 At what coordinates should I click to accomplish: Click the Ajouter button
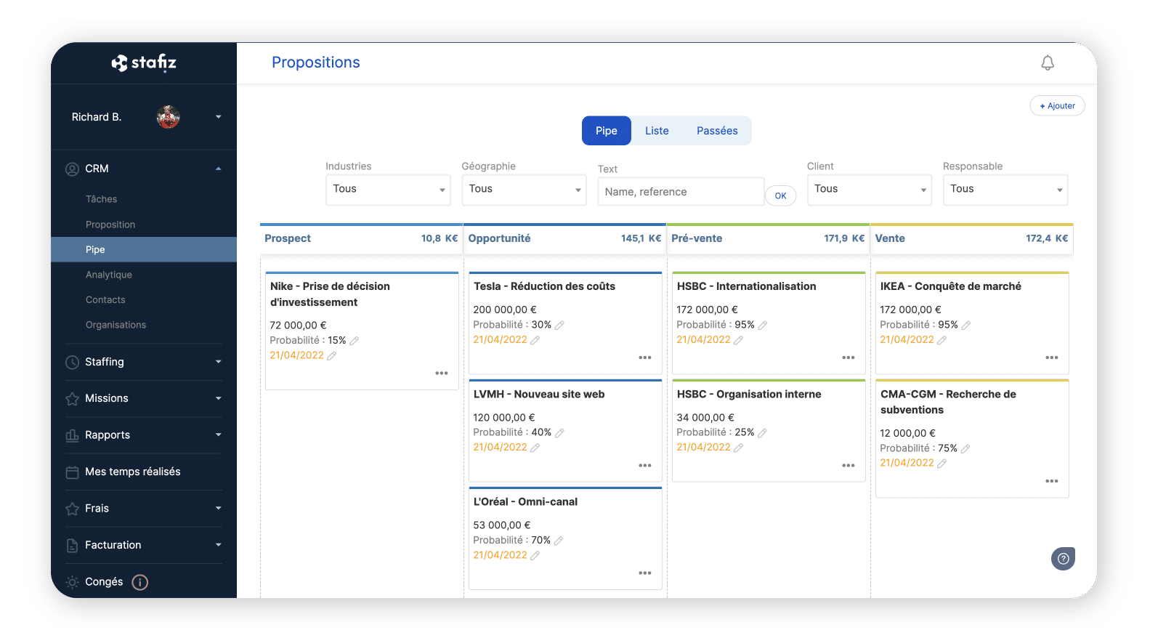pyautogui.click(x=1057, y=106)
